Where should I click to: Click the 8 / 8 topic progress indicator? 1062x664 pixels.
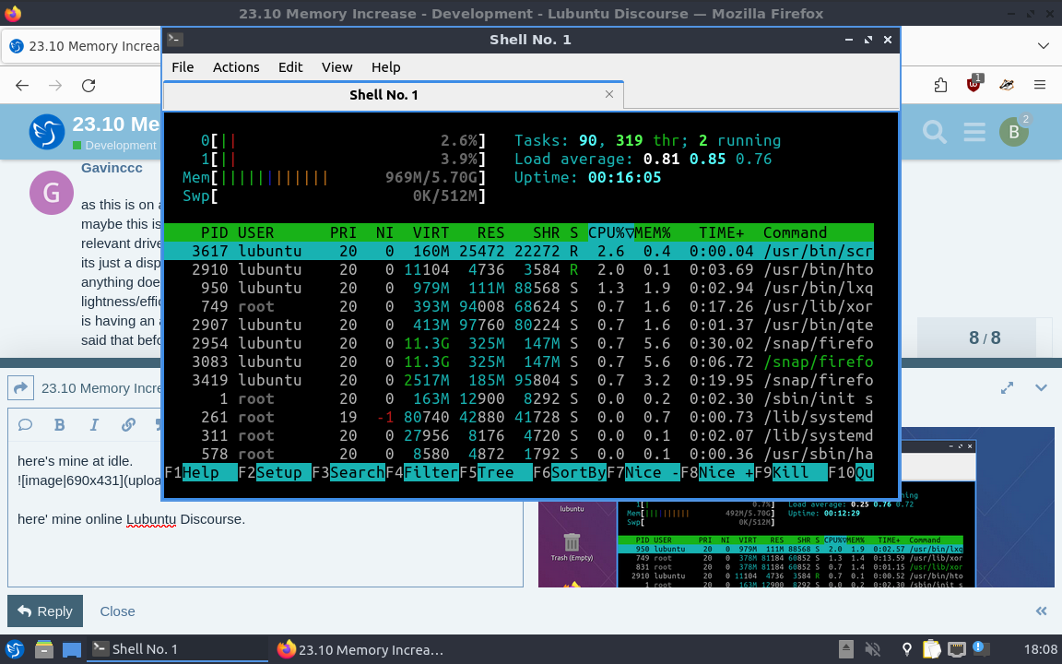point(985,338)
